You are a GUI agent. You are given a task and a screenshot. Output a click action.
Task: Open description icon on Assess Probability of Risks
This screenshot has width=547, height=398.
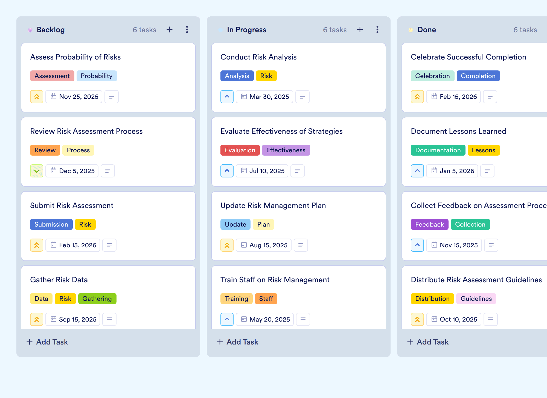point(112,97)
